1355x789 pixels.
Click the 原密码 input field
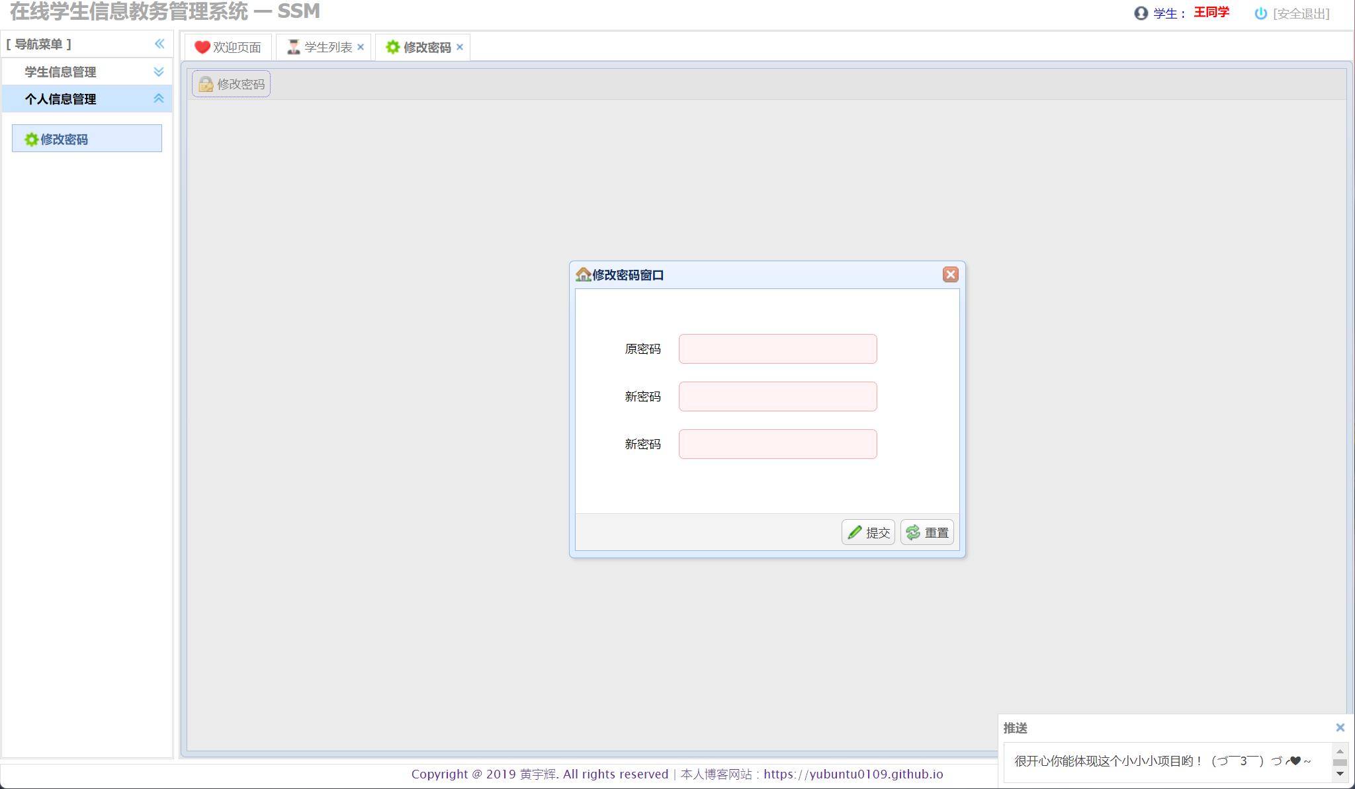777,349
